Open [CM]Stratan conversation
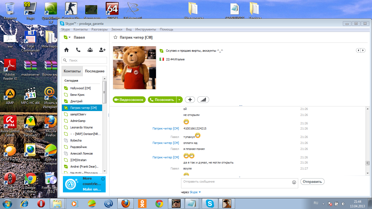372x209 pixels. pos(82,160)
